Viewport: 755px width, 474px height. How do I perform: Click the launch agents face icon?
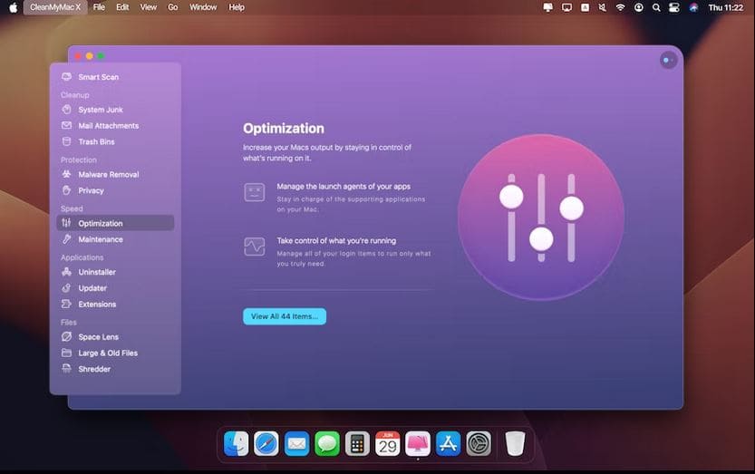tap(254, 192)
